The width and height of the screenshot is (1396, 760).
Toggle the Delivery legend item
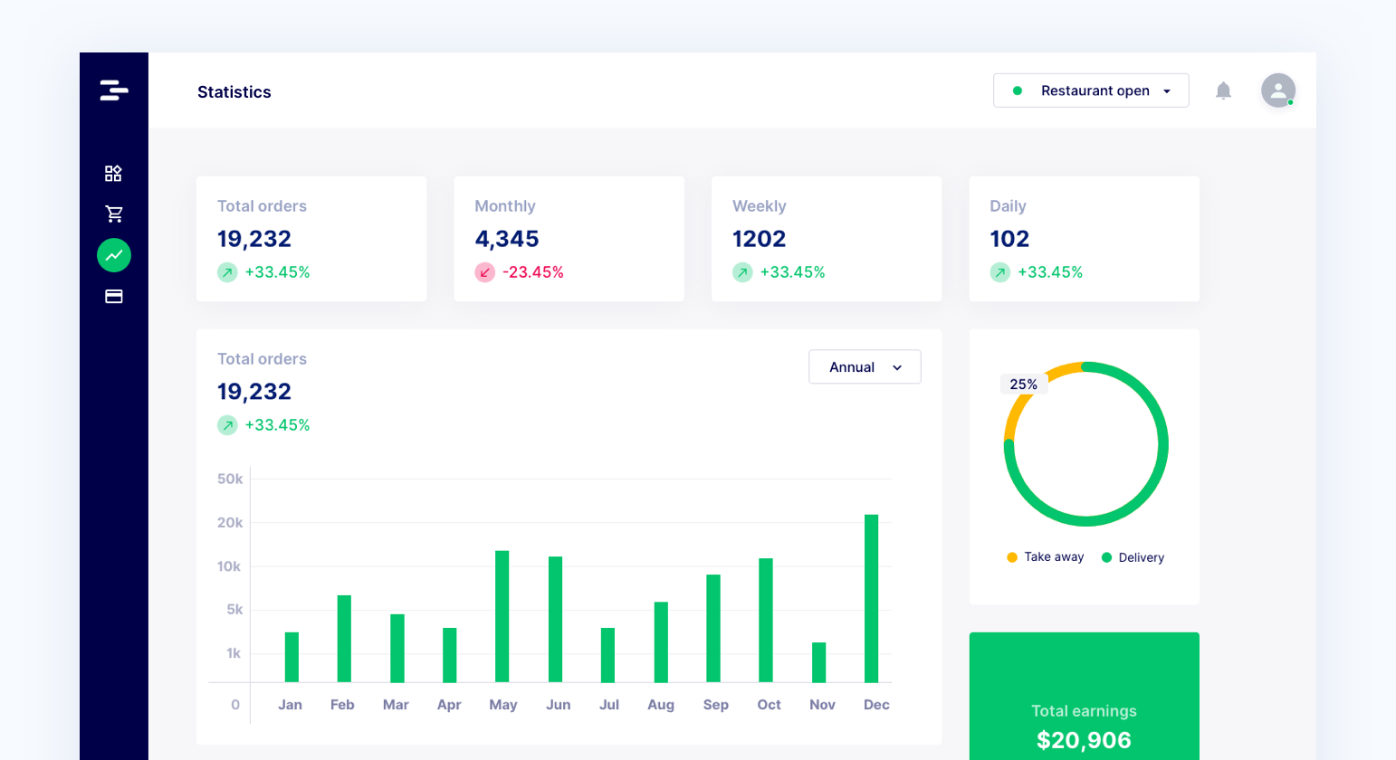tap(1133, 557)
